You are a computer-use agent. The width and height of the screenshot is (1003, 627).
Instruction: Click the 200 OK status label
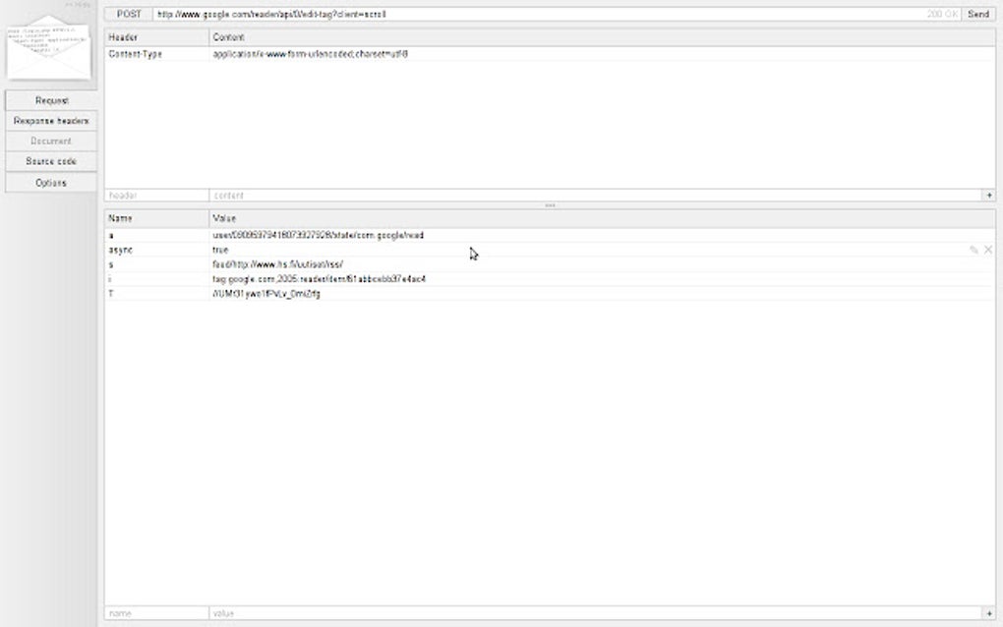tap(943, 14)
